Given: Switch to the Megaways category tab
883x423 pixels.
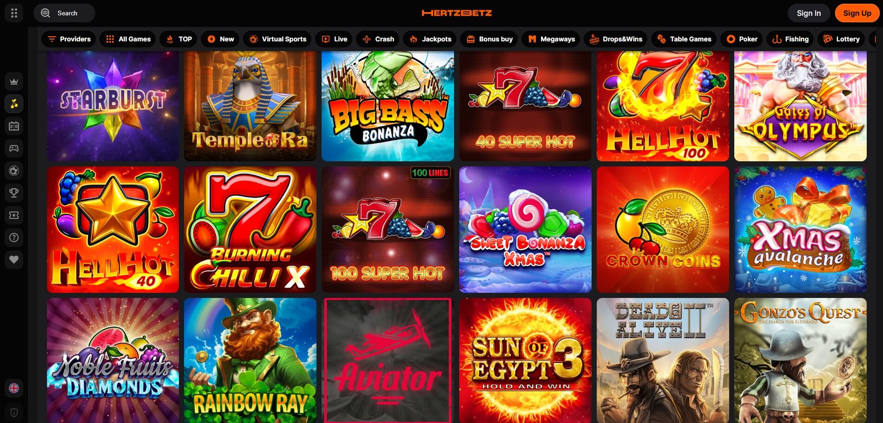Looking at the screenshot, I should (551, 39).
